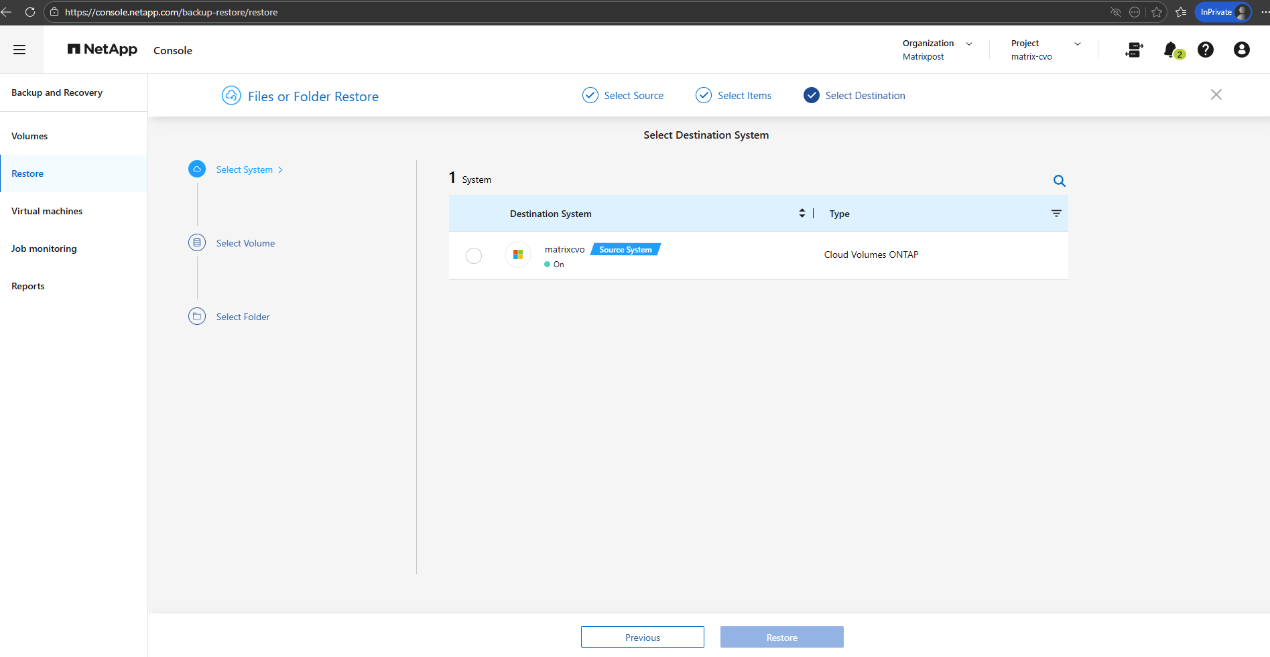Click the Restore button at bottom
1270x657 pixels.
[x=781, y=637]
